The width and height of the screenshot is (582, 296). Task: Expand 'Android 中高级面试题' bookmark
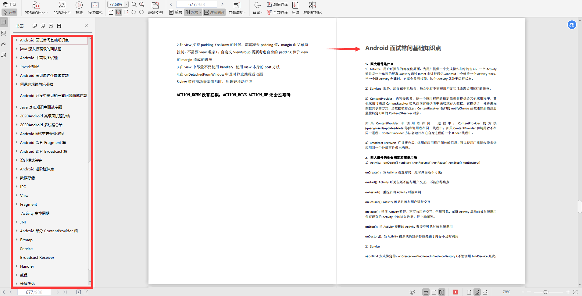pyautogui.click(x=17, y=58)
